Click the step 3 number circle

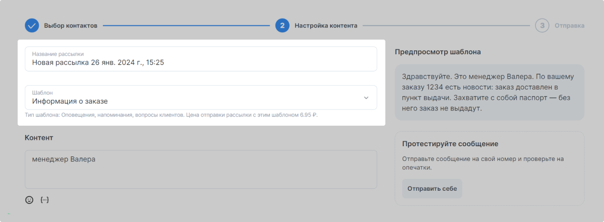542,25
